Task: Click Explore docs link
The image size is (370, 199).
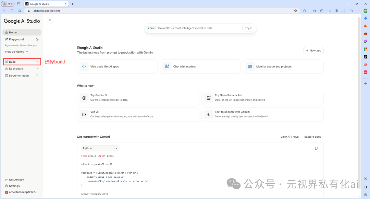Action: click(313, 137)
